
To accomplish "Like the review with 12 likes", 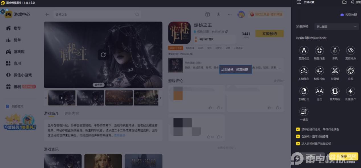I will 210,137.
